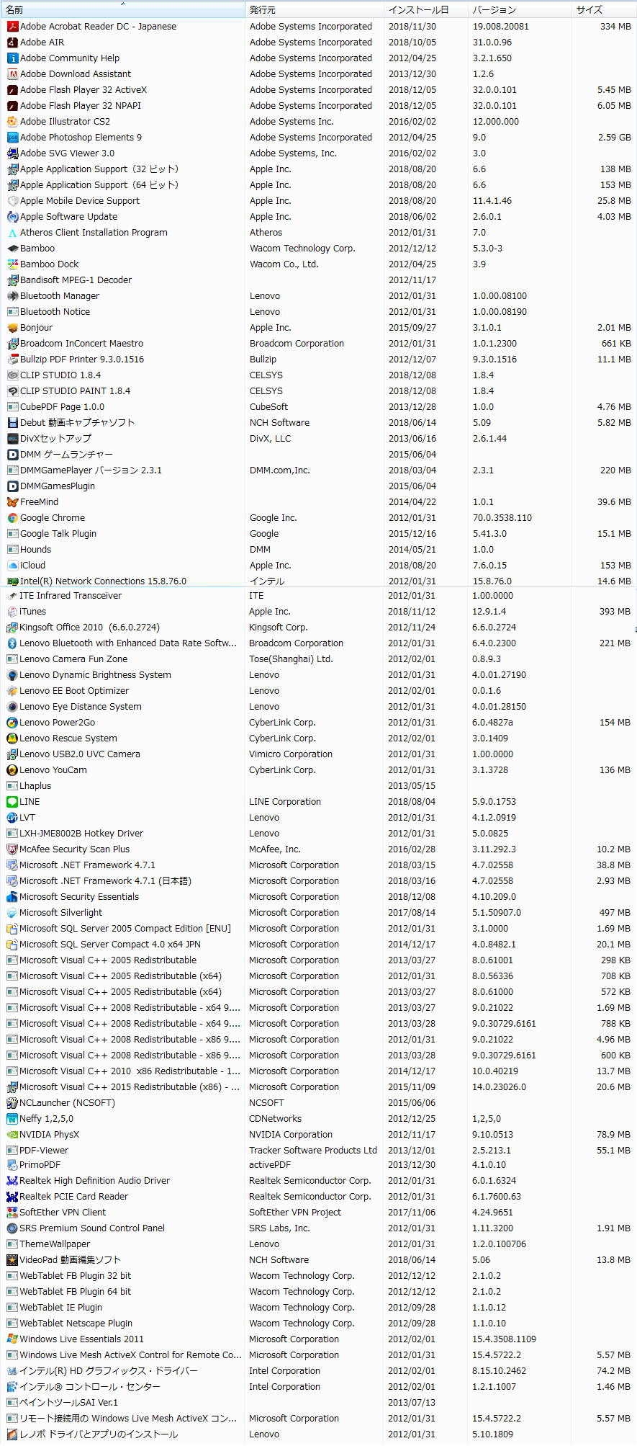Select Atheros Client Installation Program row
637x1446 pixels.
click(318, 232)
